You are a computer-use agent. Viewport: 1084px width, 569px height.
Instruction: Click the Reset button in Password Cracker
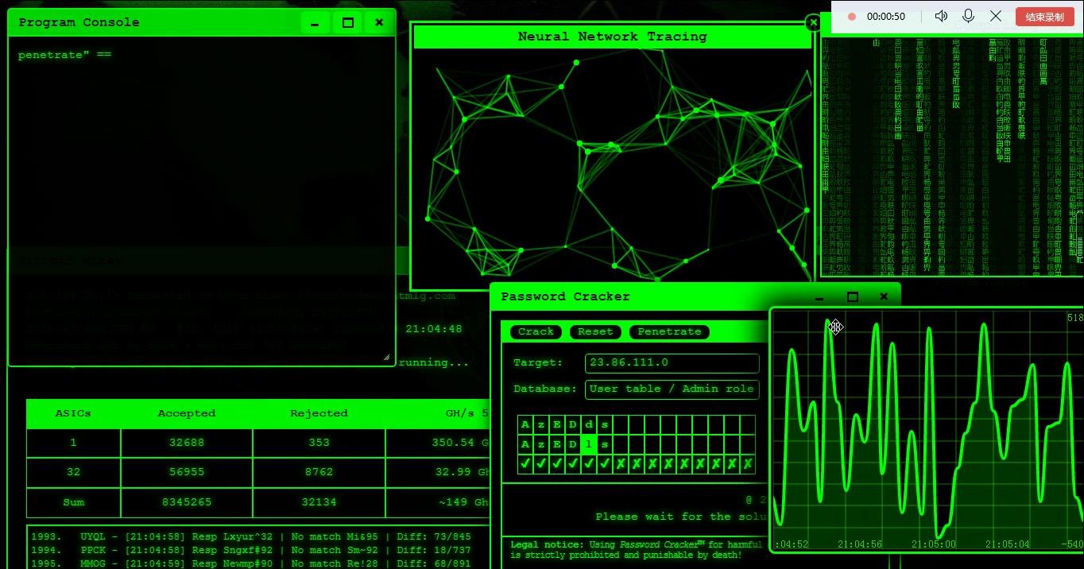595,331
